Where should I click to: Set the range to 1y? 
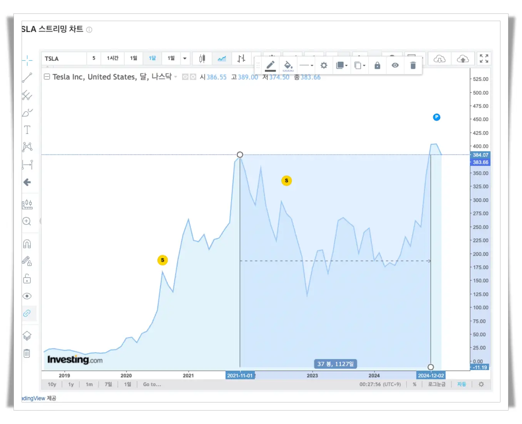(x=71, y=384)
